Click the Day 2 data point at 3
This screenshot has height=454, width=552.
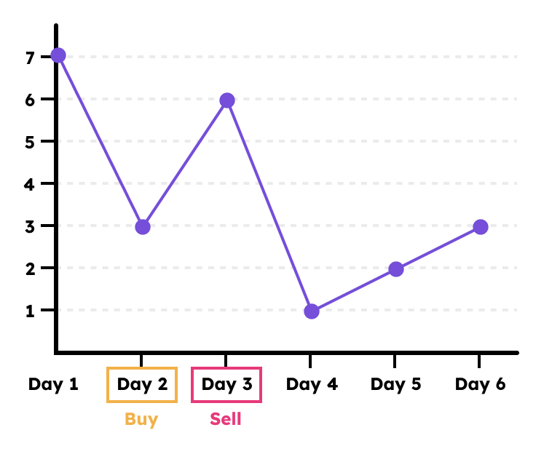[x=143, y=227]
